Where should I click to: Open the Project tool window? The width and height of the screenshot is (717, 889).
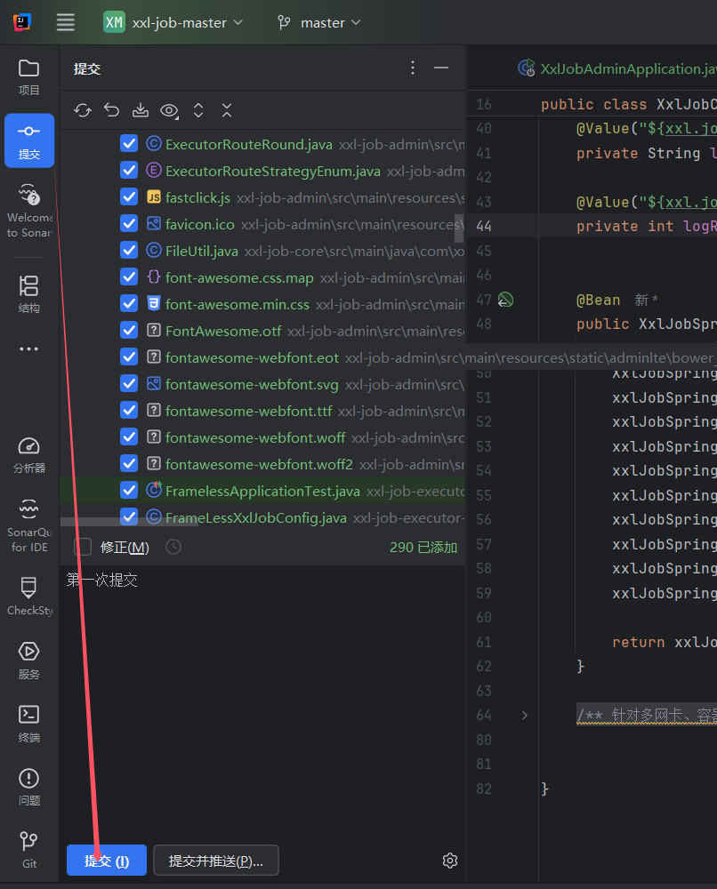tap(29, 76)
